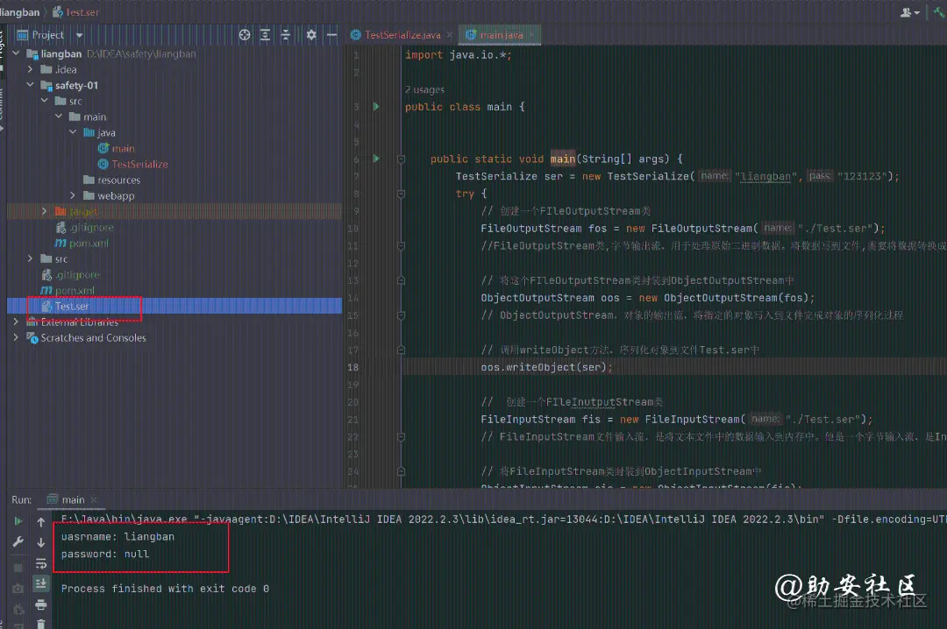Collapse the liangban root project node
The image size is (947, 629).
click(x=16, y=53)
